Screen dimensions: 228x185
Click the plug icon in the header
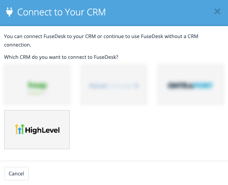pyautogui.click(x=10, y=12)
